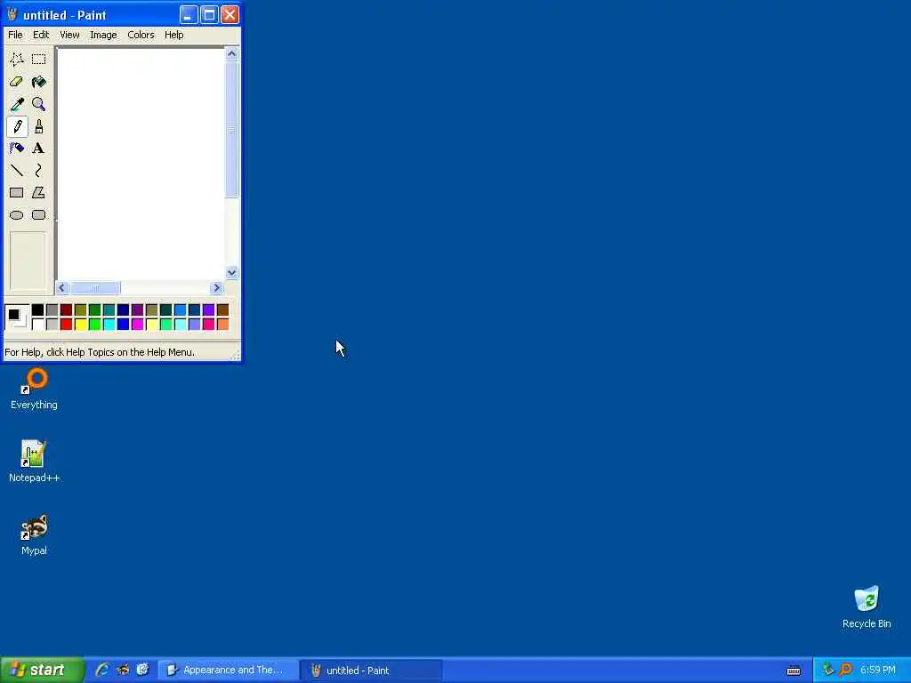Click untitled - Paint taskbar button
Viewport: 911px width, 683px height.
371,671
